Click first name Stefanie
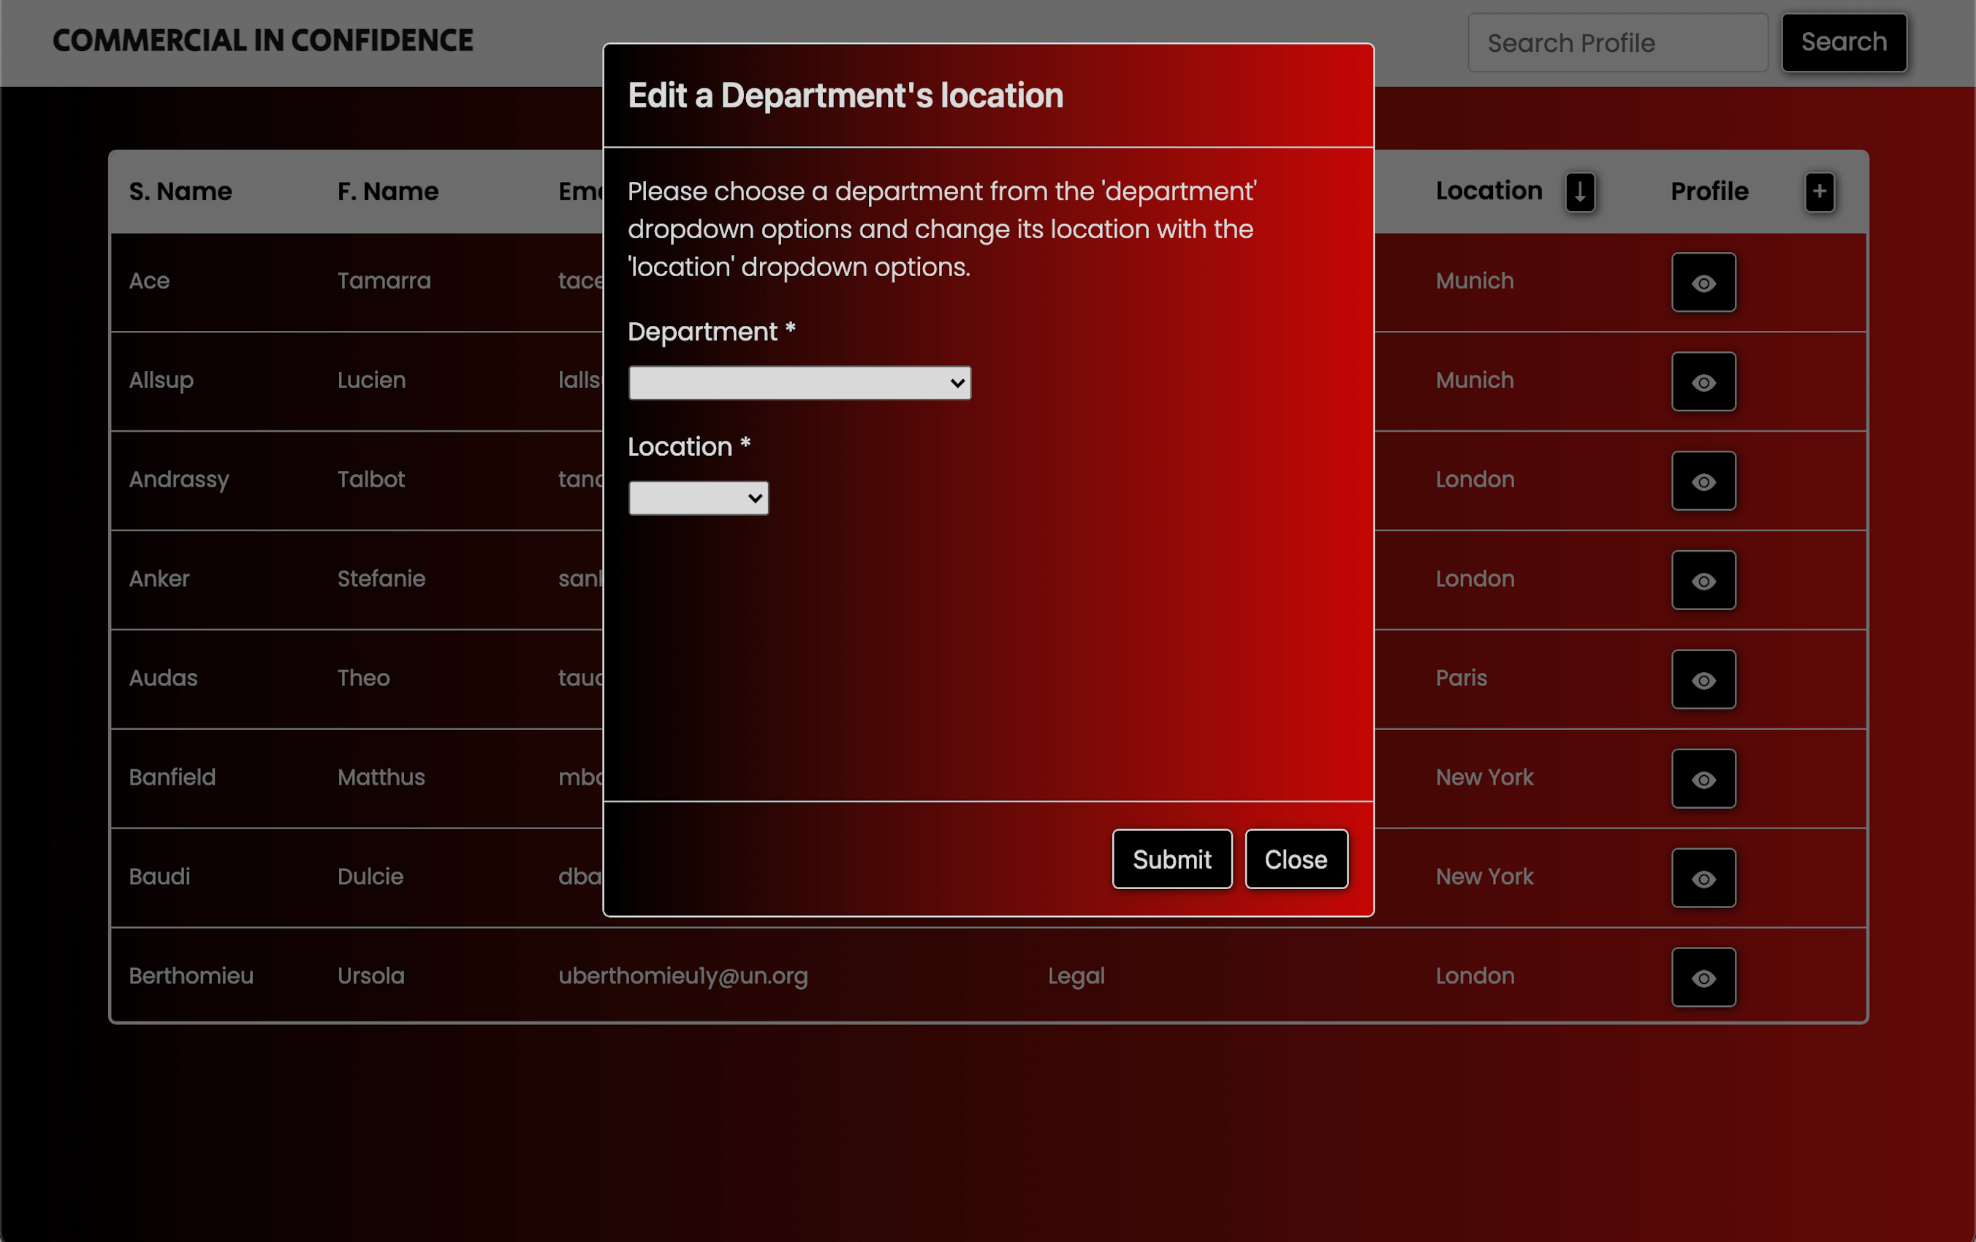Image resolution: width=1976 pixels, height=1242 pixels. coord(381,579)
